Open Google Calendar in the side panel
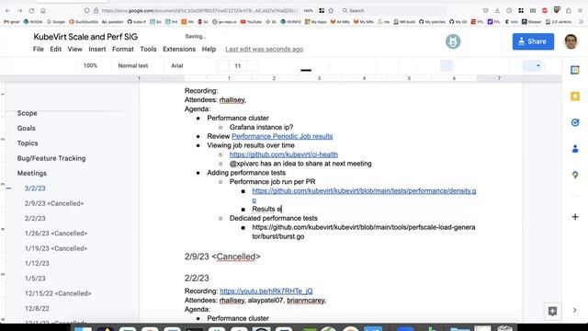Screen dimensions: 588x331 [575, 70]
